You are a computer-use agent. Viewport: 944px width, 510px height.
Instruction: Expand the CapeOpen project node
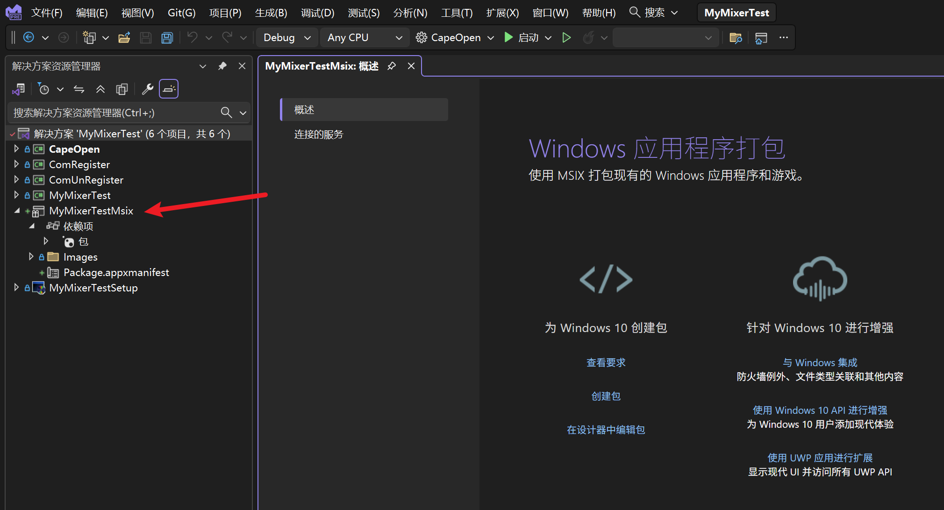[x=16, y=149]
